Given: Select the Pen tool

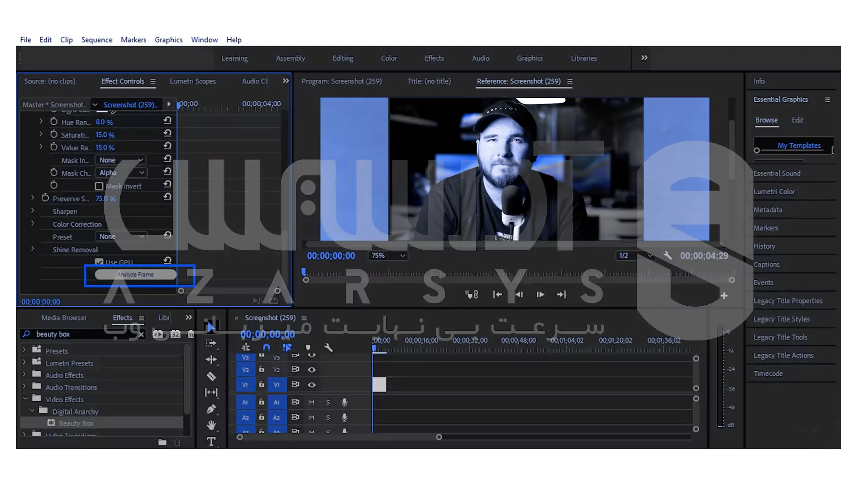Looking at the screenshot, I should 211,409.
